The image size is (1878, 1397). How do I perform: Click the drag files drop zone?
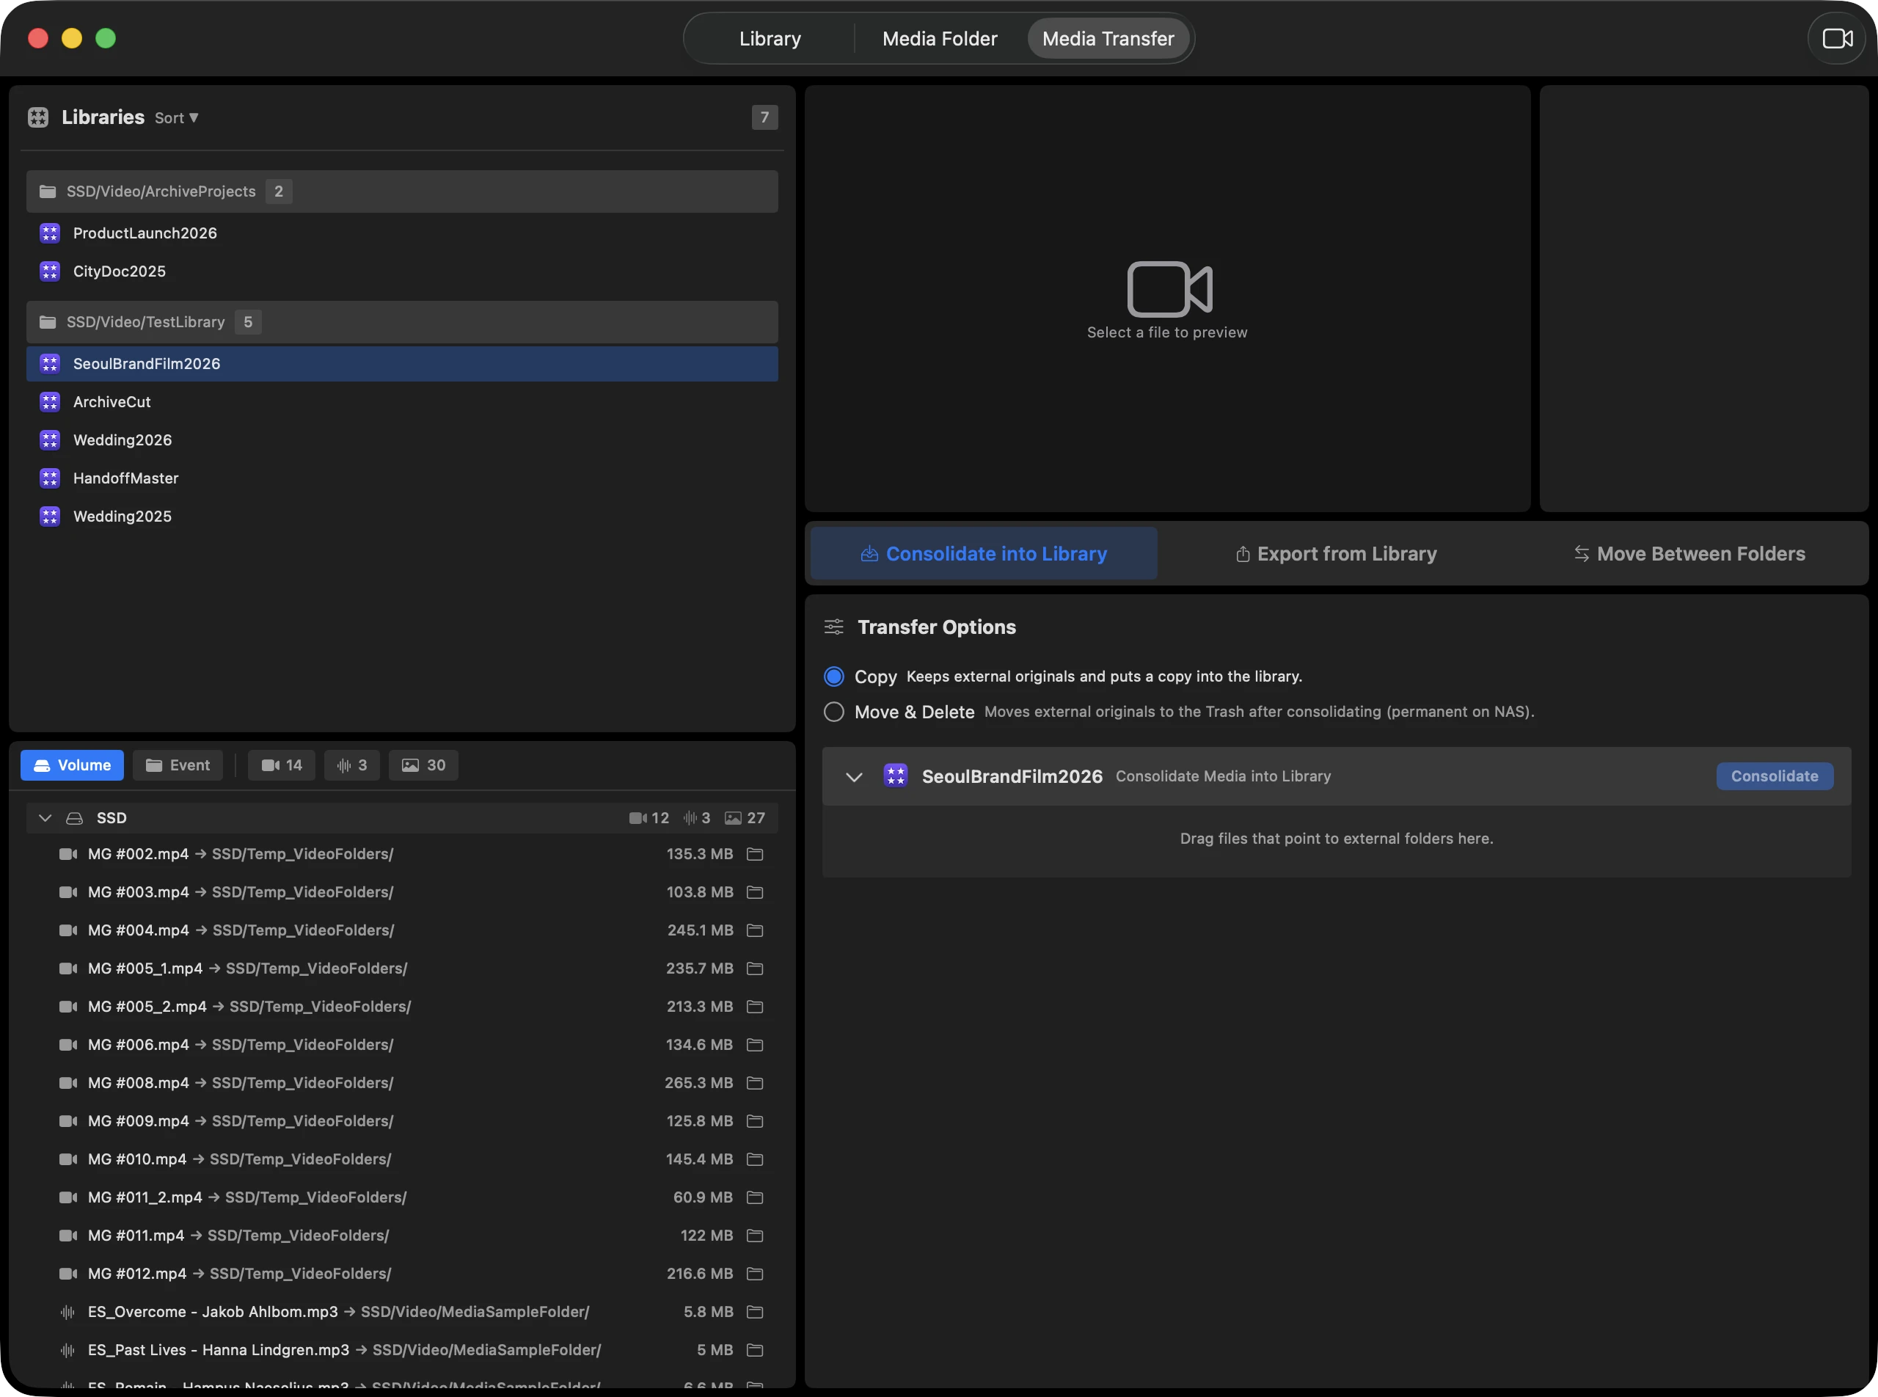[1336, 839]
